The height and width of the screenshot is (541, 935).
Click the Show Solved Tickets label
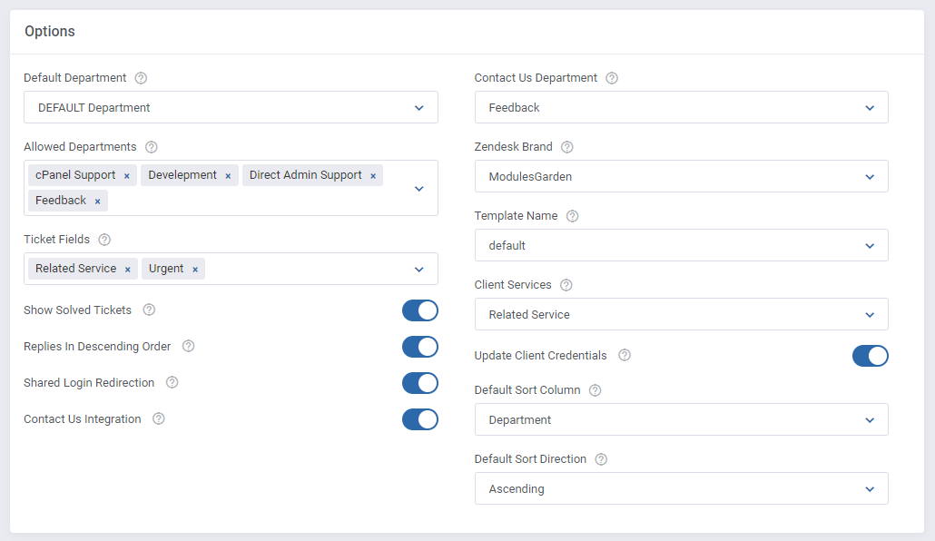click(77, 310)
